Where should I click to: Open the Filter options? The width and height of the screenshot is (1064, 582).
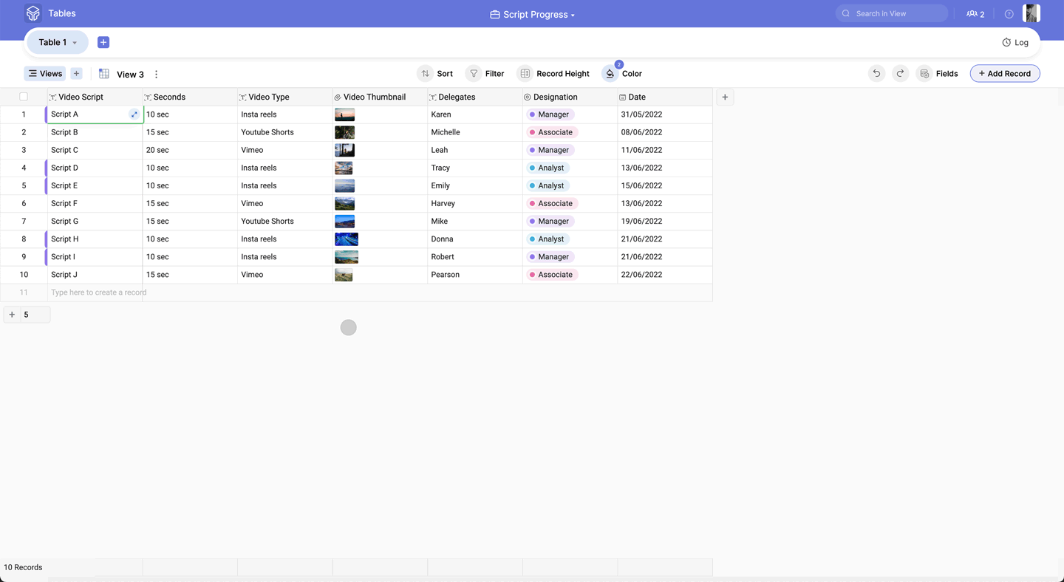485,73
